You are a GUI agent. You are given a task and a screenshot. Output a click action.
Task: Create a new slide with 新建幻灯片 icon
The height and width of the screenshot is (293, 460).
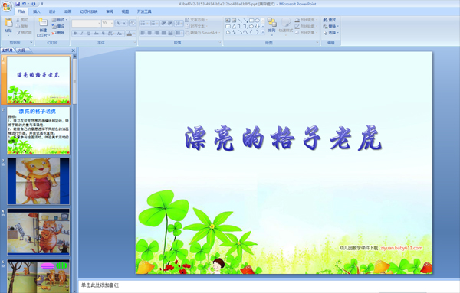coord(43,23)
